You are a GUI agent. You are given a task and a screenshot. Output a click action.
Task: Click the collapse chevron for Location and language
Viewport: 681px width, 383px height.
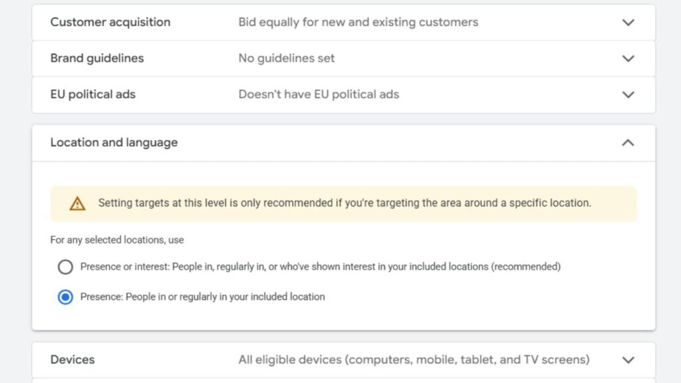[628, 142]
